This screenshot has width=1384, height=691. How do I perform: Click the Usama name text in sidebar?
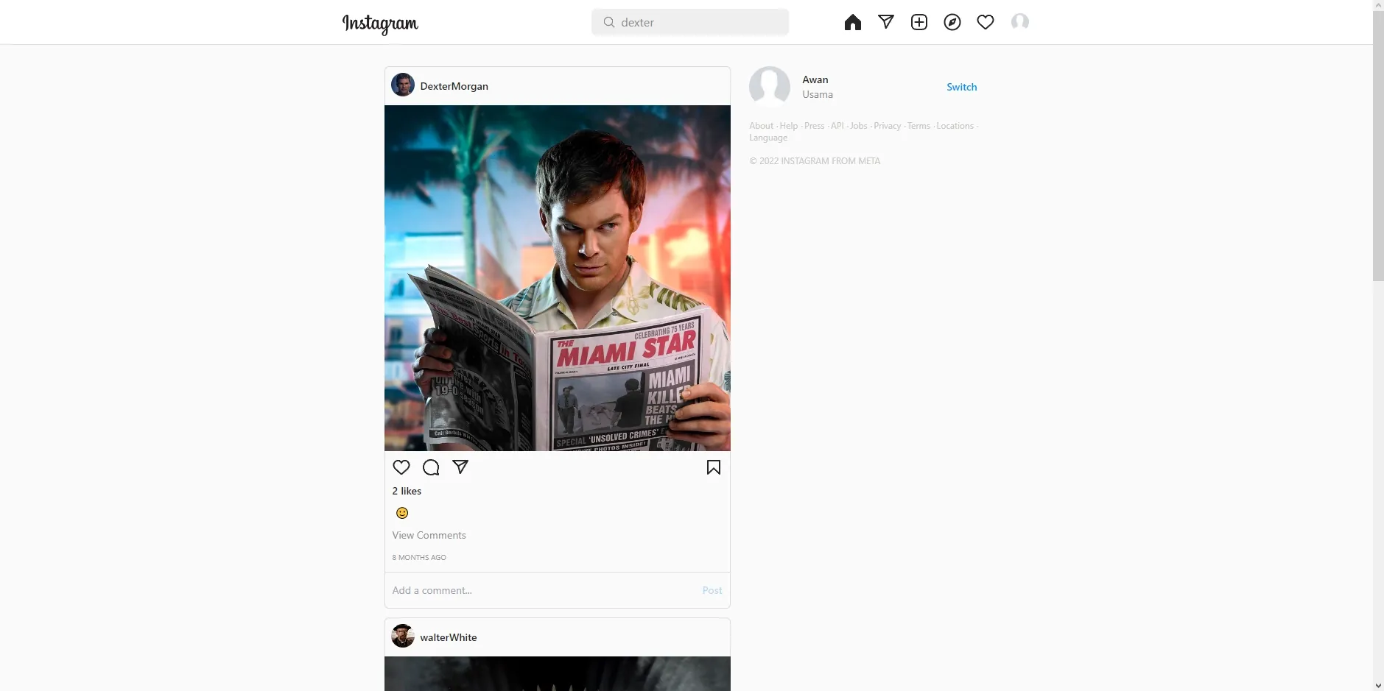click(818, 94)
